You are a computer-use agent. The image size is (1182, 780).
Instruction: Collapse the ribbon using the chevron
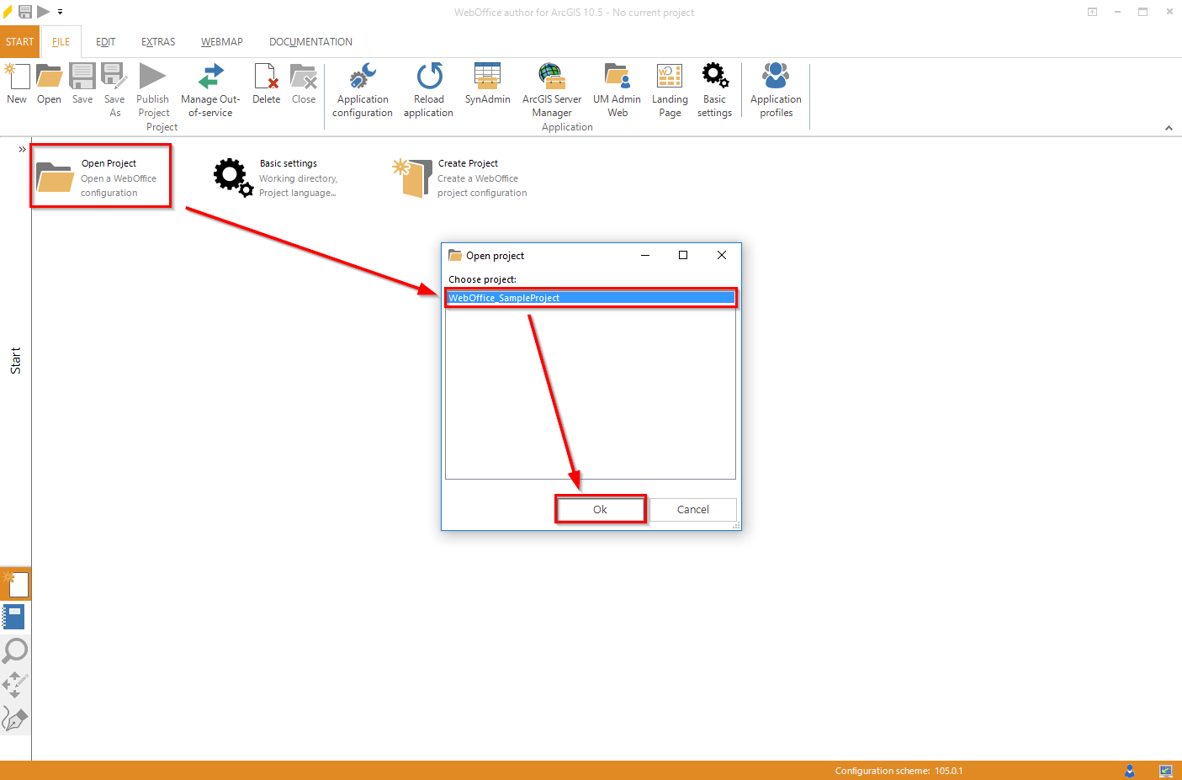pos(1169,127)
